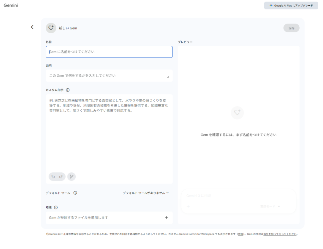
Task: Click the plus icon in preview chat box
Action: tap(188, 207)
